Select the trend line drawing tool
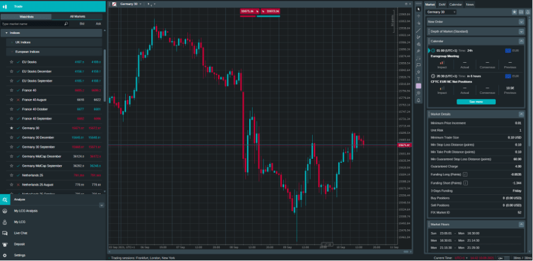This screenshot has height=261, width=533. pyautogui.click(x=419, y=30)
